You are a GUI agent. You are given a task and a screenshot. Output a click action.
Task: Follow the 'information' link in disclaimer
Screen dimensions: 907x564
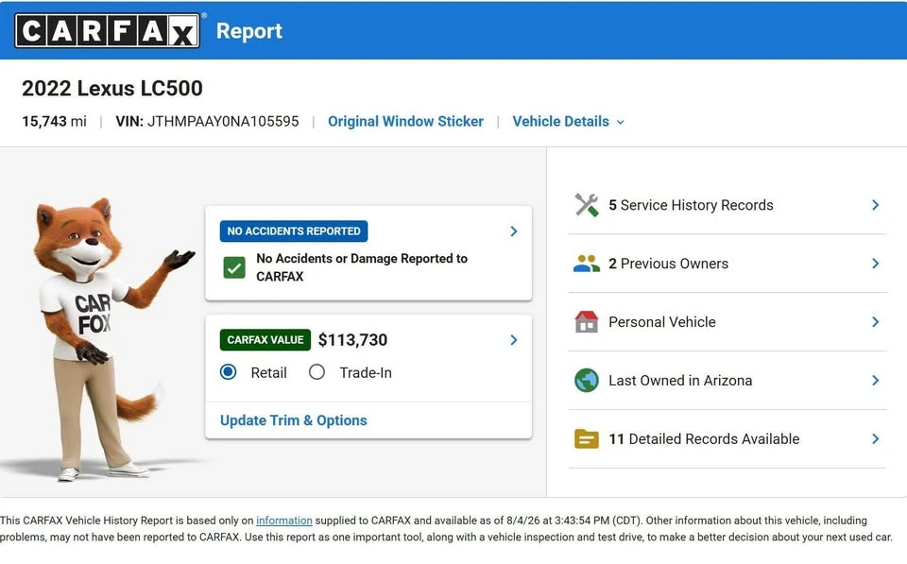tap(284, 521)
